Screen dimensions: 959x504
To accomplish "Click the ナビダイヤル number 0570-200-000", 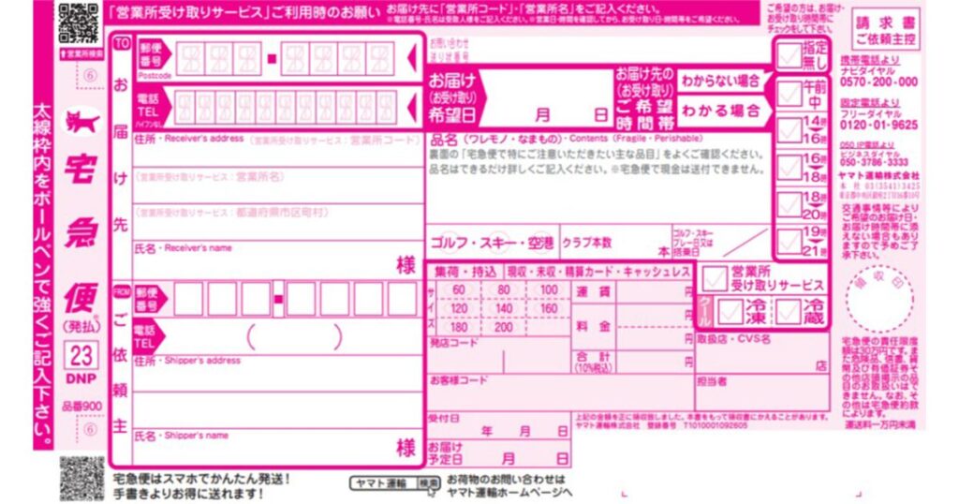I will [x=878, y=82].
